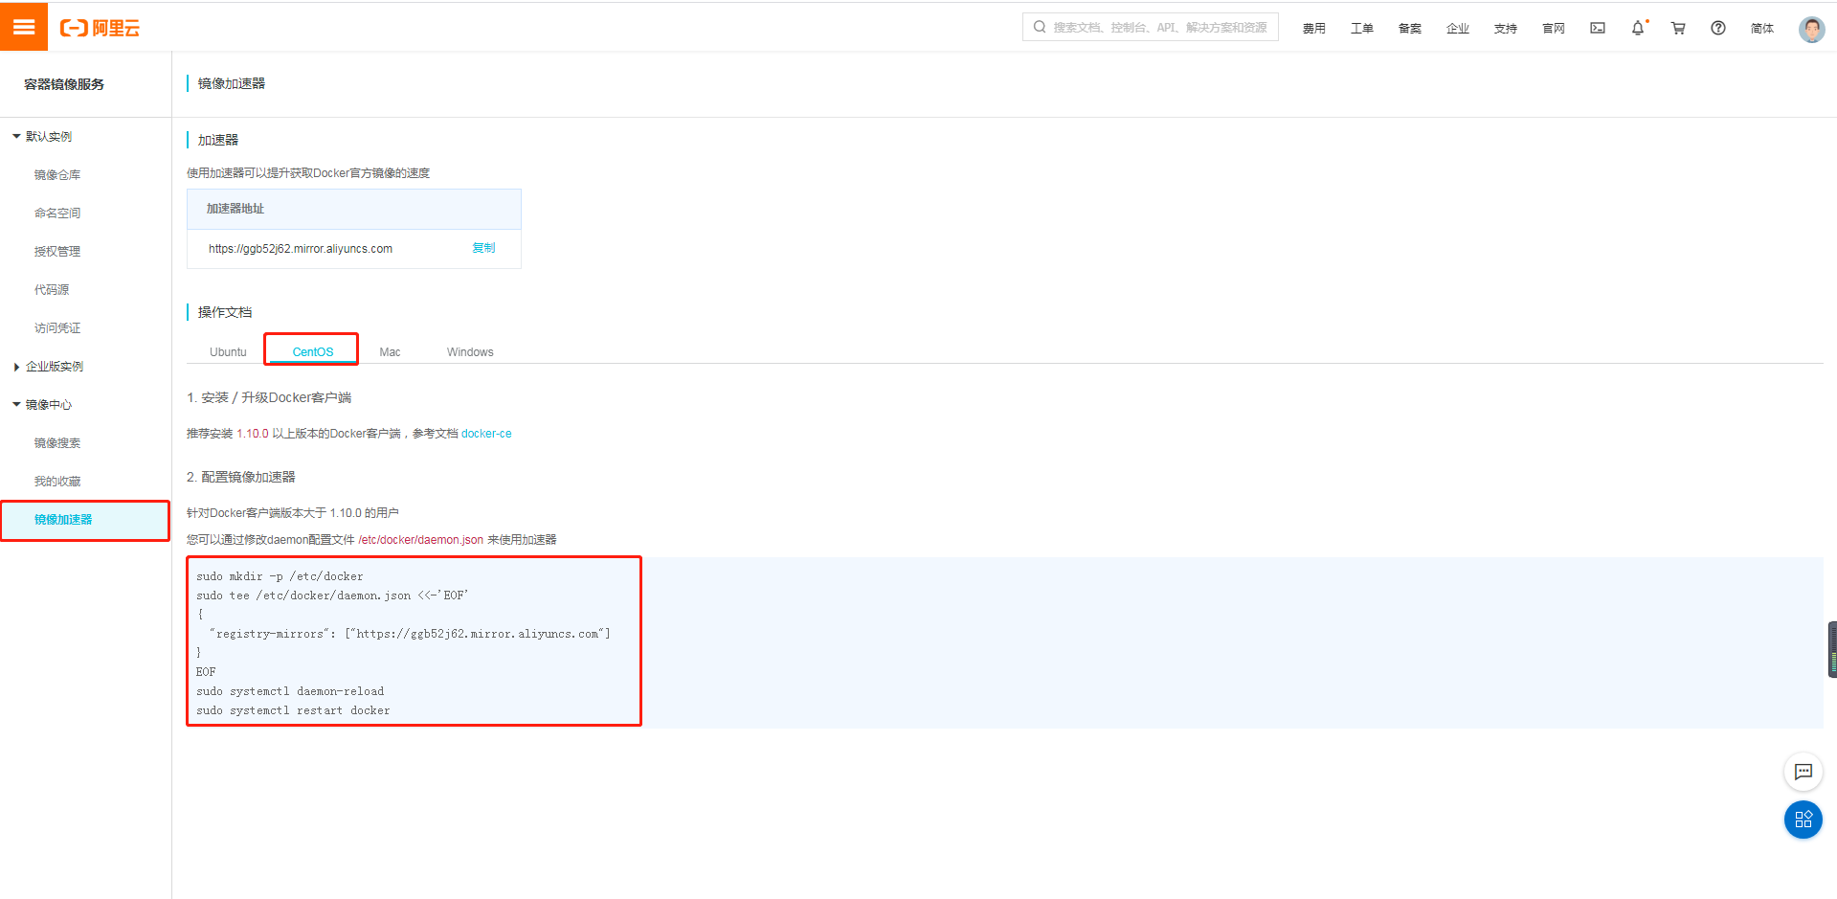This screenshot has width=1837, height=899.
Task: Open the shopping cart
Action: coord(1678,28)
